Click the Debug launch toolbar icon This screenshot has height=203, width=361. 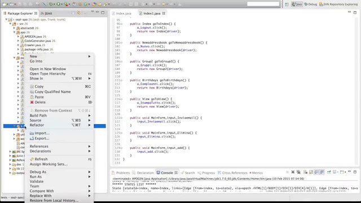(51, 4)
